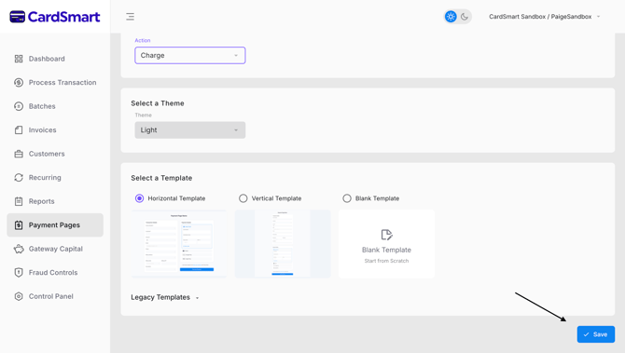Click the Invoices document icon
The height and width of the screenshot is (353, 625).
pos(19,130)
